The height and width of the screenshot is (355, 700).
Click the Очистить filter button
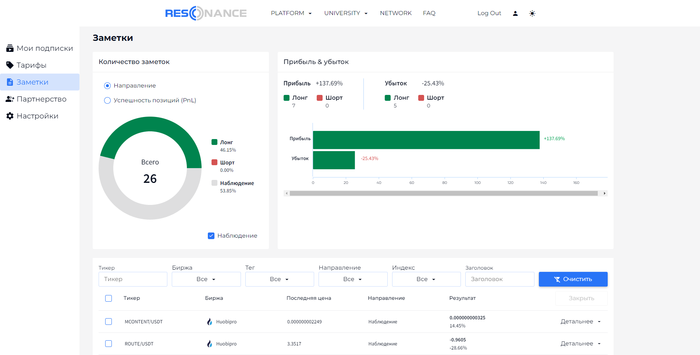(x=573, y=279)
